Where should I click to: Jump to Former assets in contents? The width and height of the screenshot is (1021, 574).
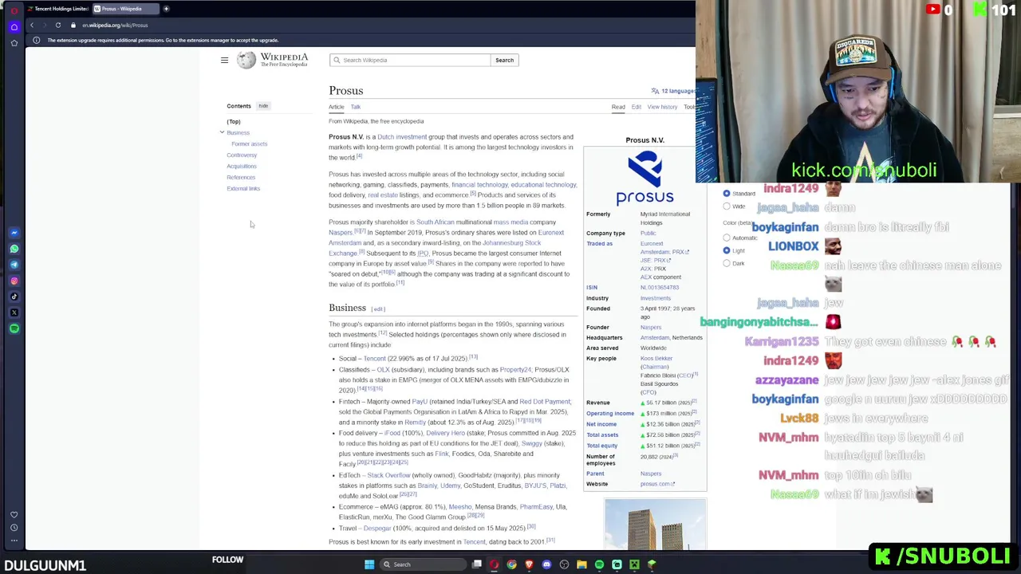pyautogui.click(x=249, y=143)
